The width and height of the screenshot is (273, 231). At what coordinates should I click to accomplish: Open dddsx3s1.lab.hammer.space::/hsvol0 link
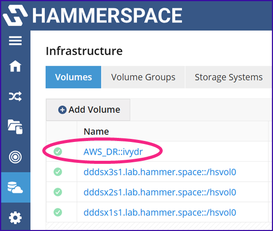click(160, 172)
